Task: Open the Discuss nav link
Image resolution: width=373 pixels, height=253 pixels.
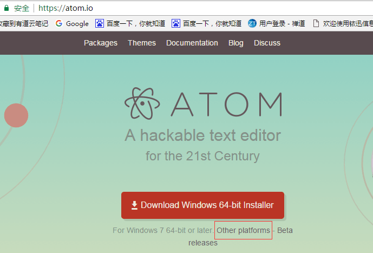Action: pyautogui.click(x=267, y=43)
